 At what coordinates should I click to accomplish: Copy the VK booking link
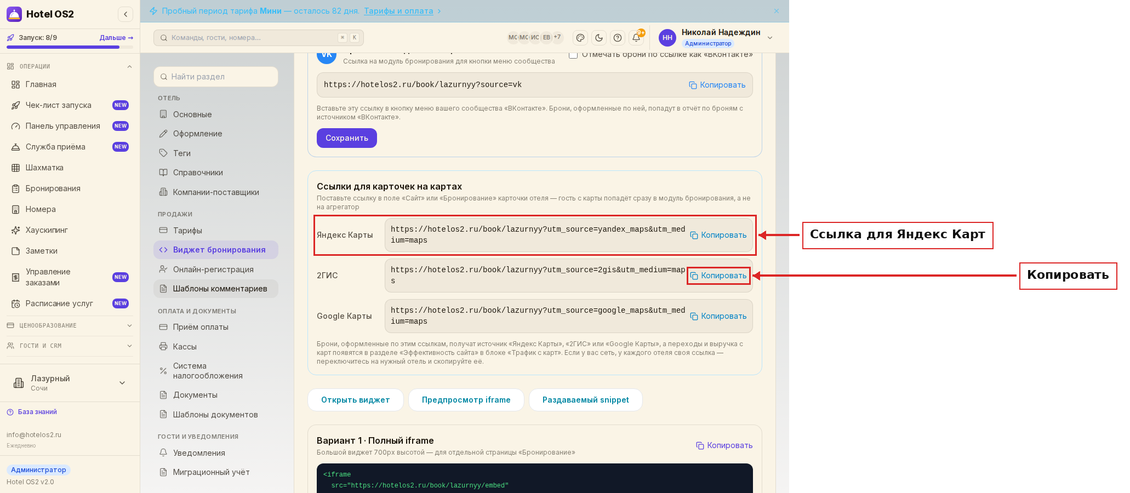point(717,85)
